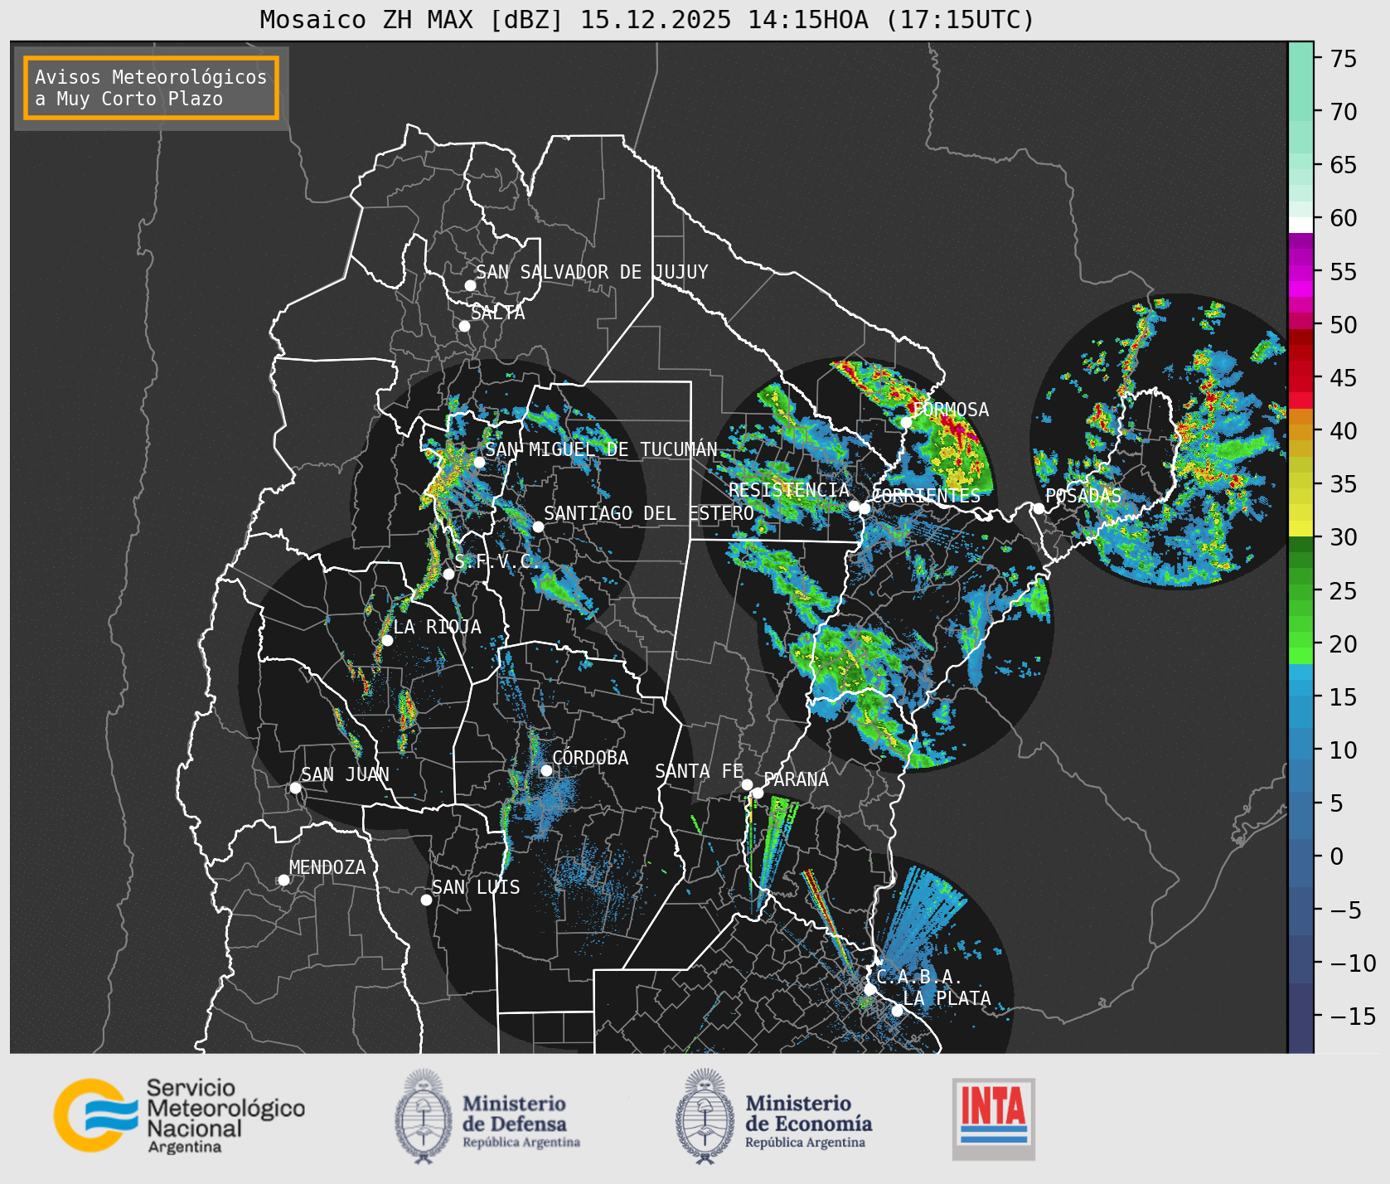This screenshot has height=1184, width=1390.
Task: Click the SAN MIGUEL DE TUCUMÁN label
Action: [601, 449]
